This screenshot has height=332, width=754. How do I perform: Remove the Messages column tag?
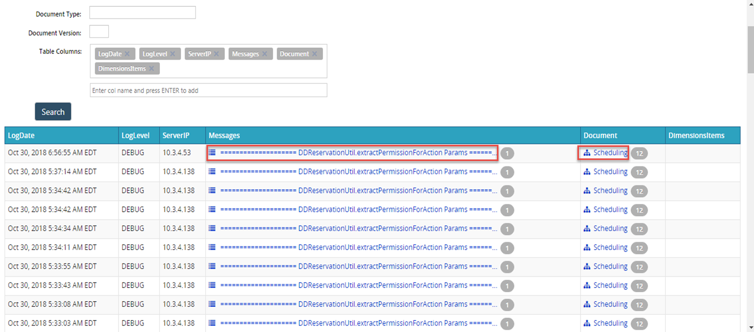point(264,54)
